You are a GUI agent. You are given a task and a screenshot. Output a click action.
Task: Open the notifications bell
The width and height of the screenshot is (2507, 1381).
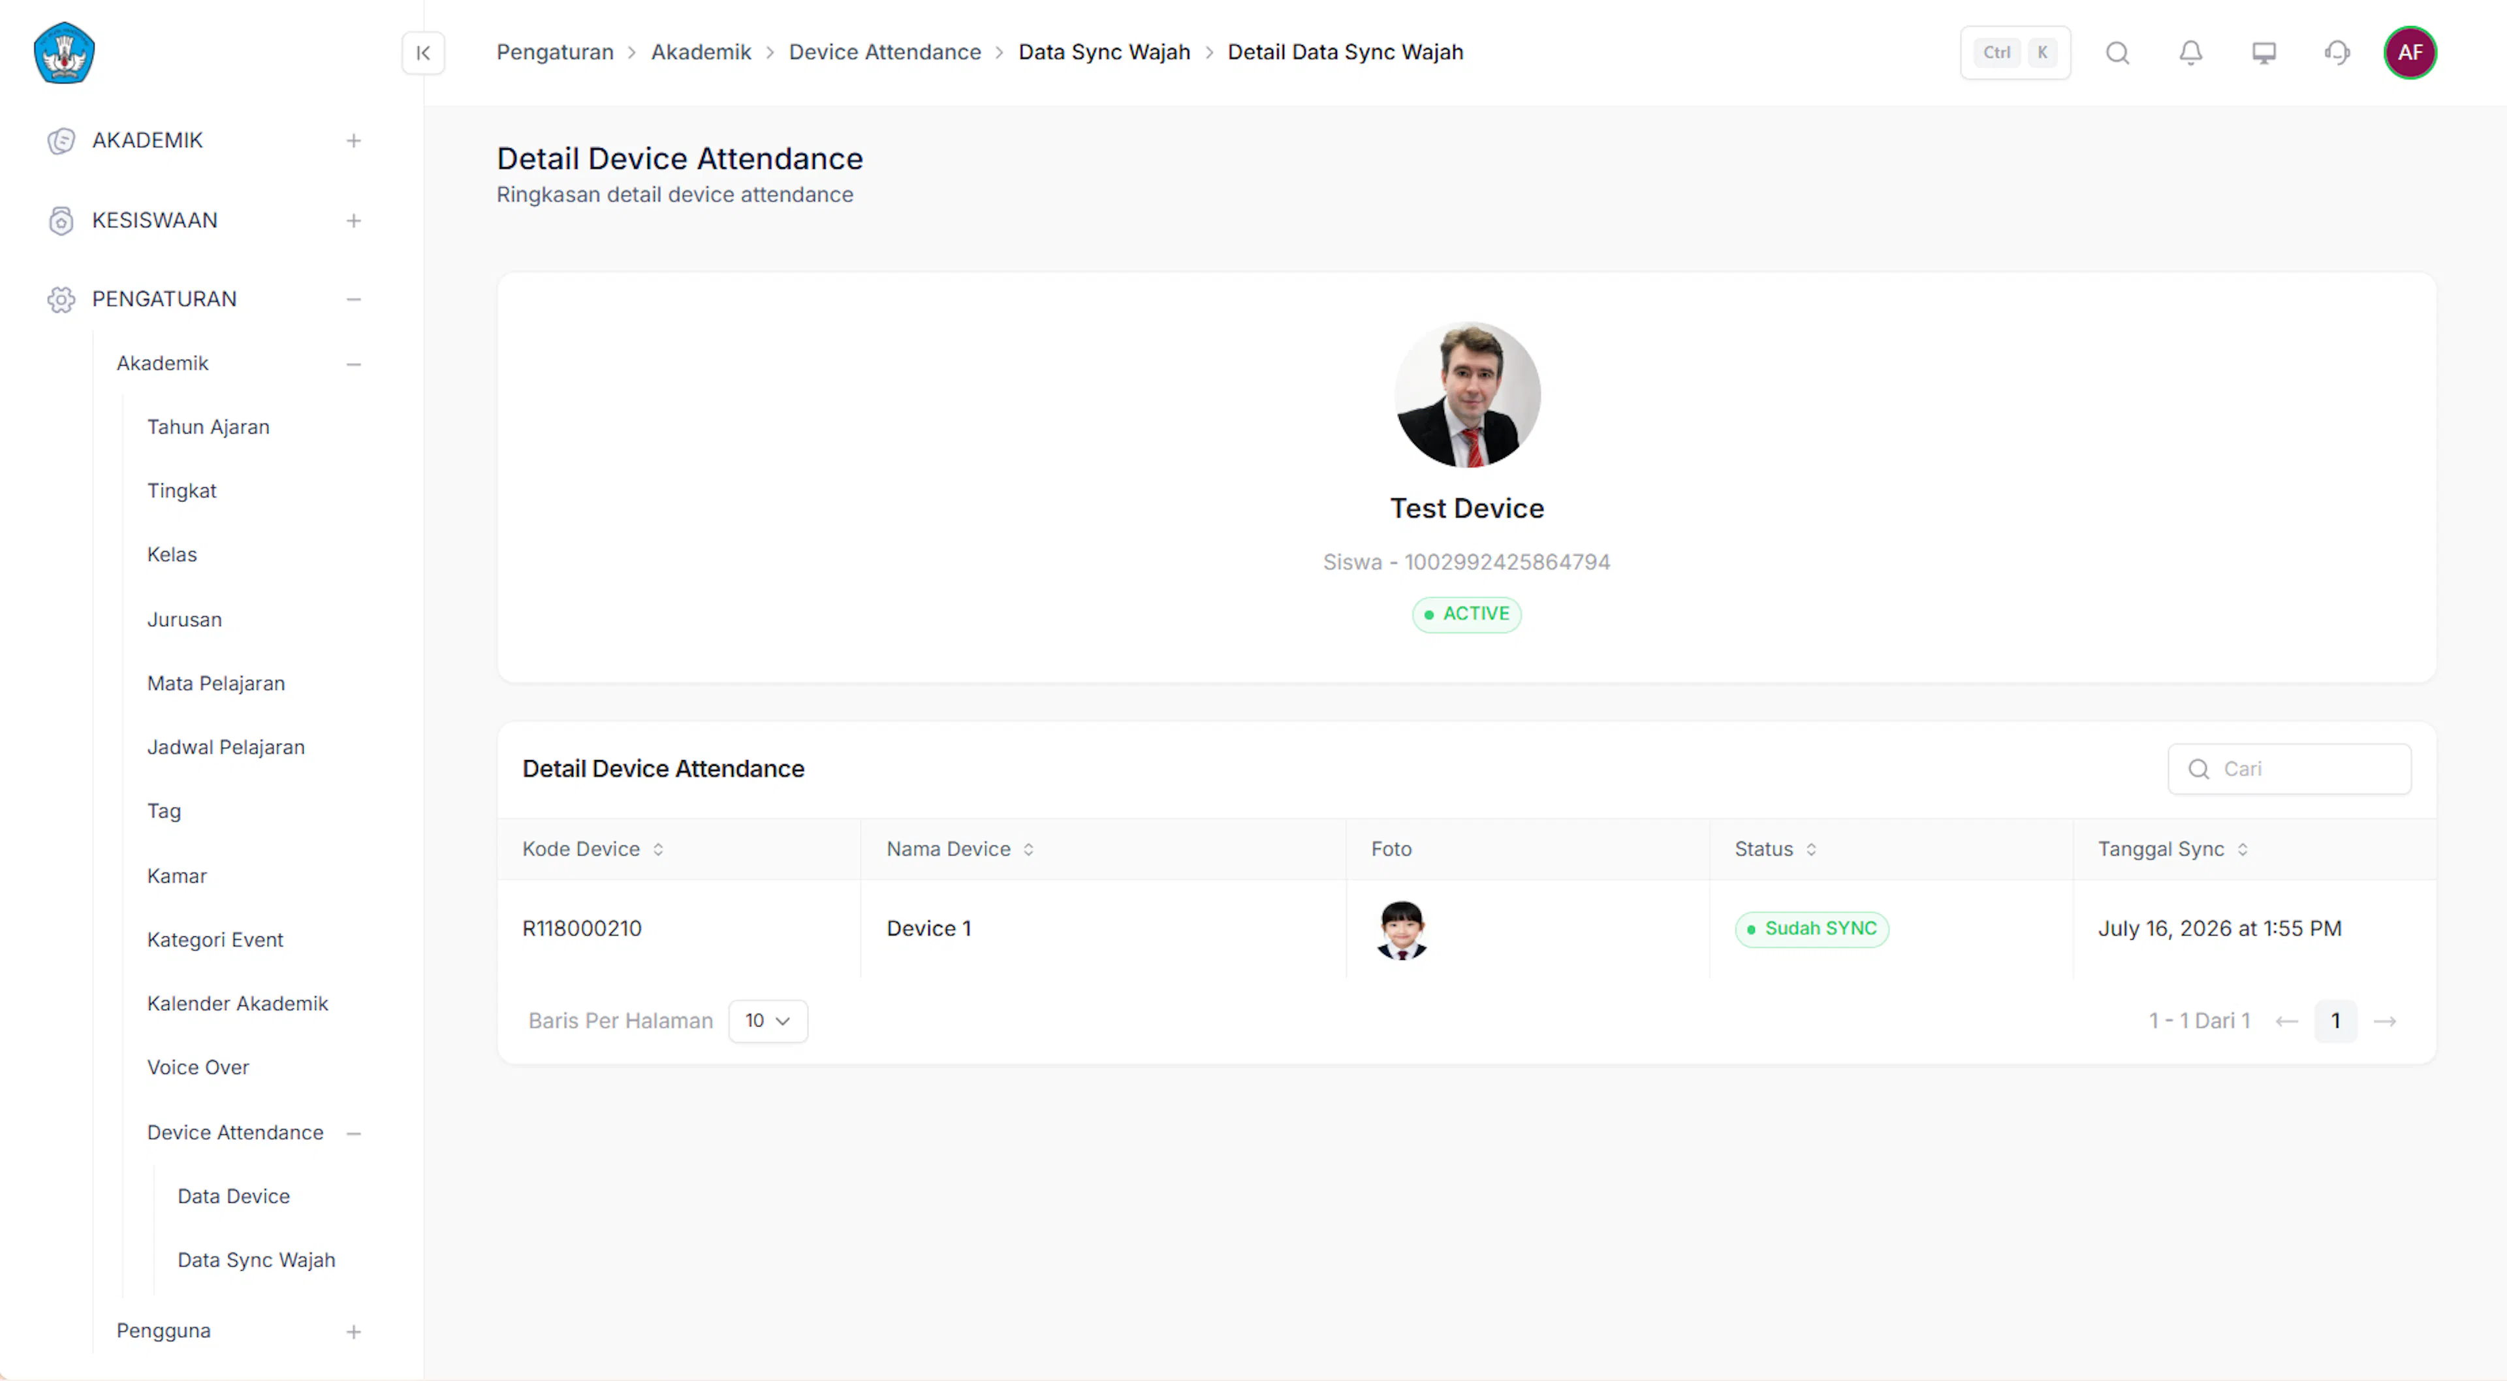pos(2191,52)
